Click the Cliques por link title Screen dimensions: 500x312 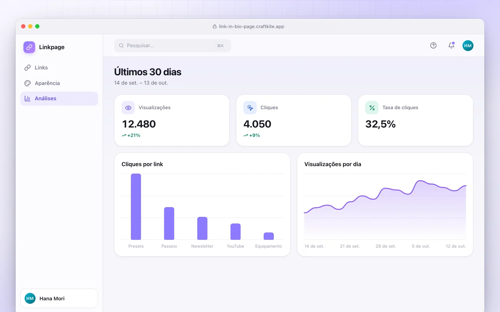tap(142, 164)
